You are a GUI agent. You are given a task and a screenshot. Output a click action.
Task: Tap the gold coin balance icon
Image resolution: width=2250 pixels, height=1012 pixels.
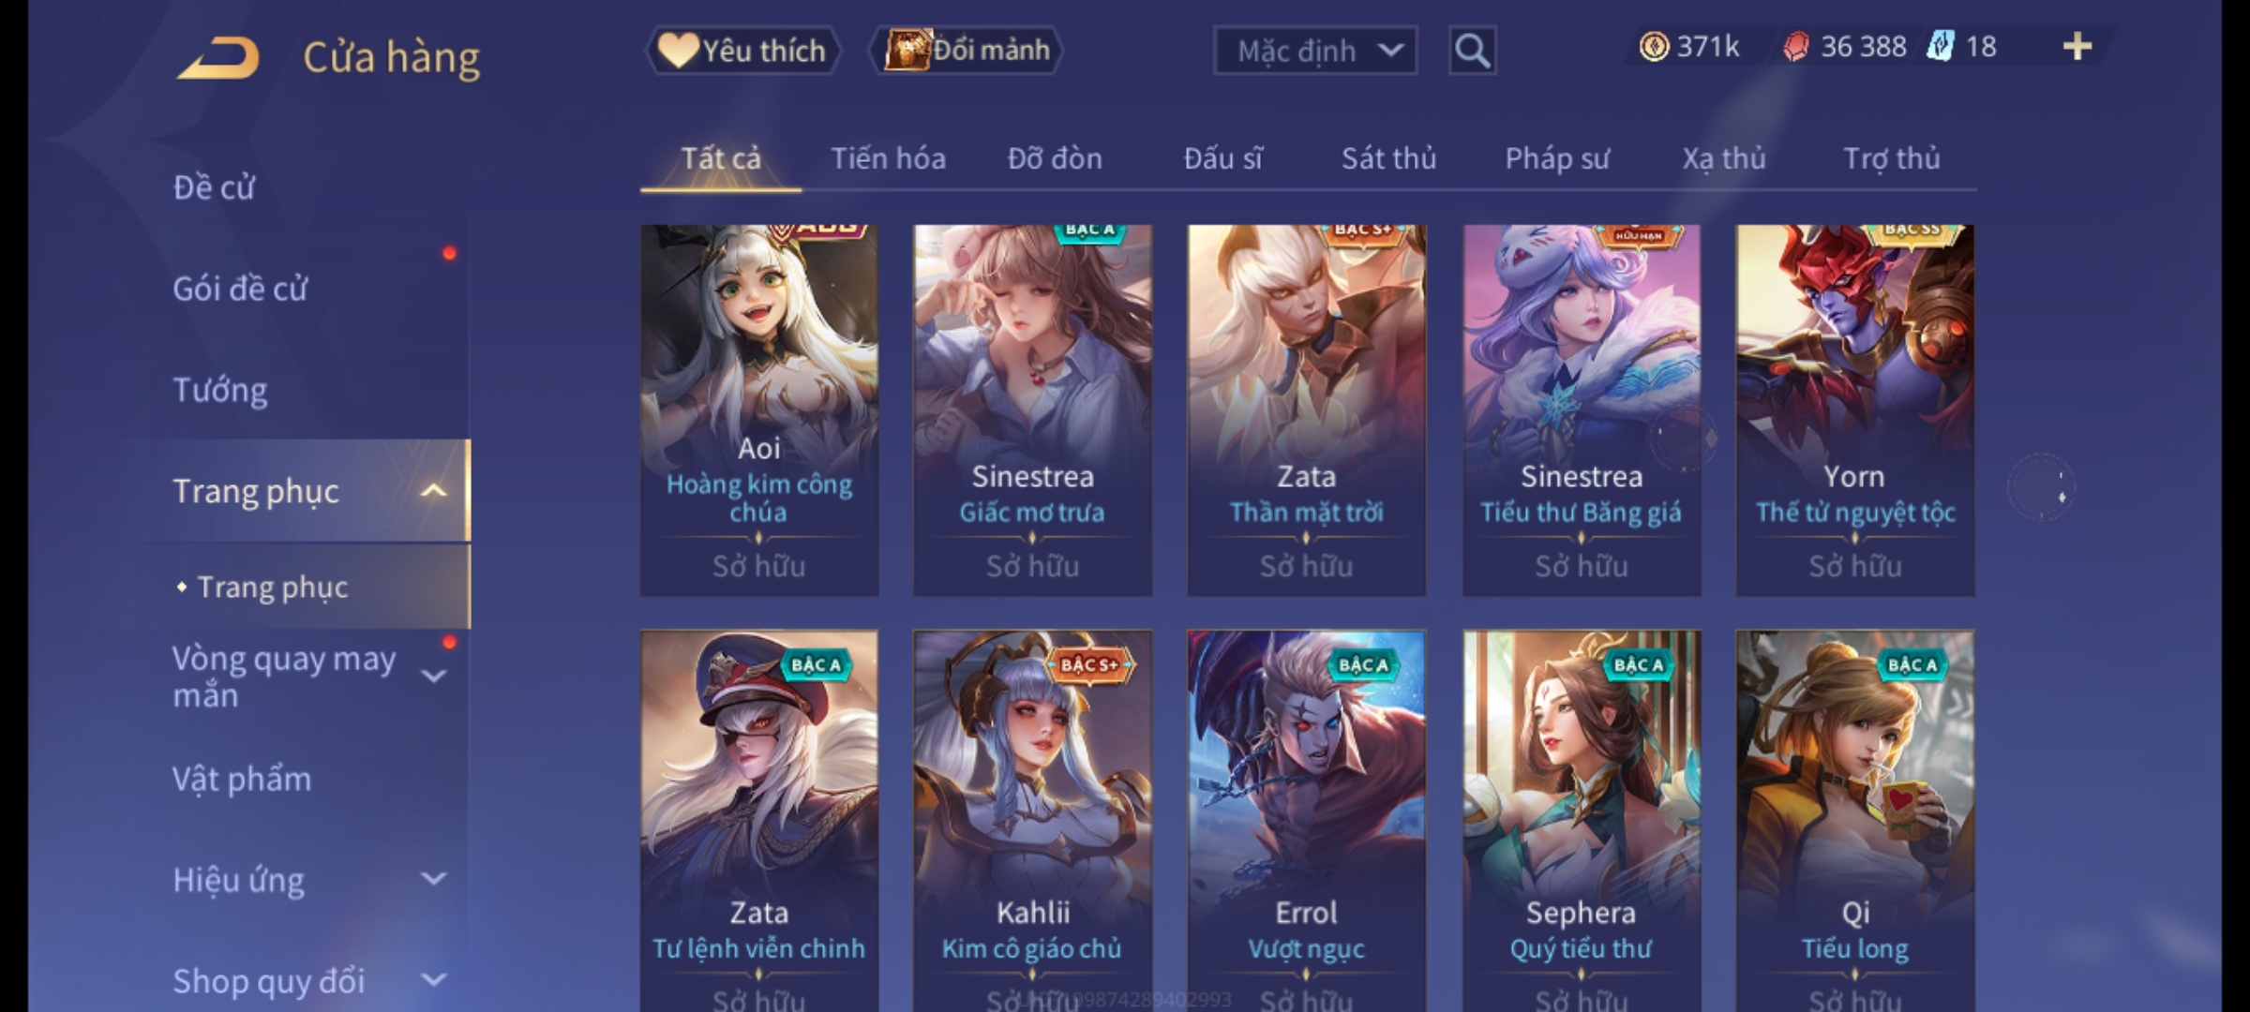[x=1654, y=47]
